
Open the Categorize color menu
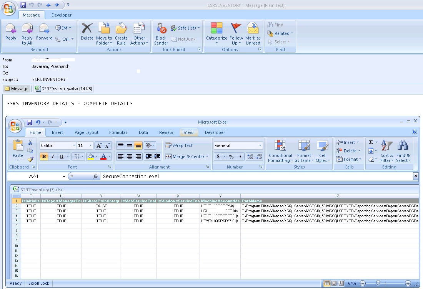click(216, 33)
